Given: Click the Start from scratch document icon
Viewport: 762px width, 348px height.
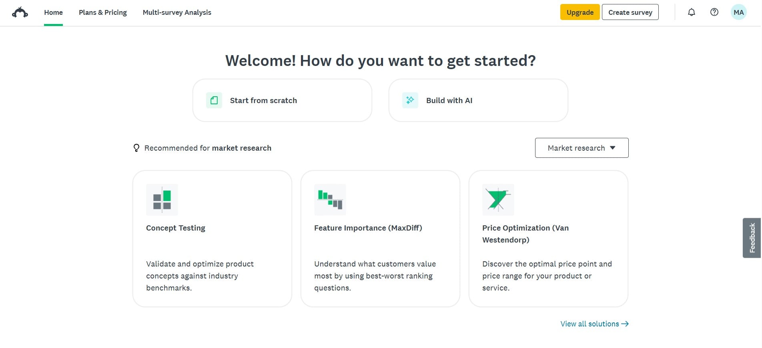Looking at the screenshot, I should pos(214,100).
